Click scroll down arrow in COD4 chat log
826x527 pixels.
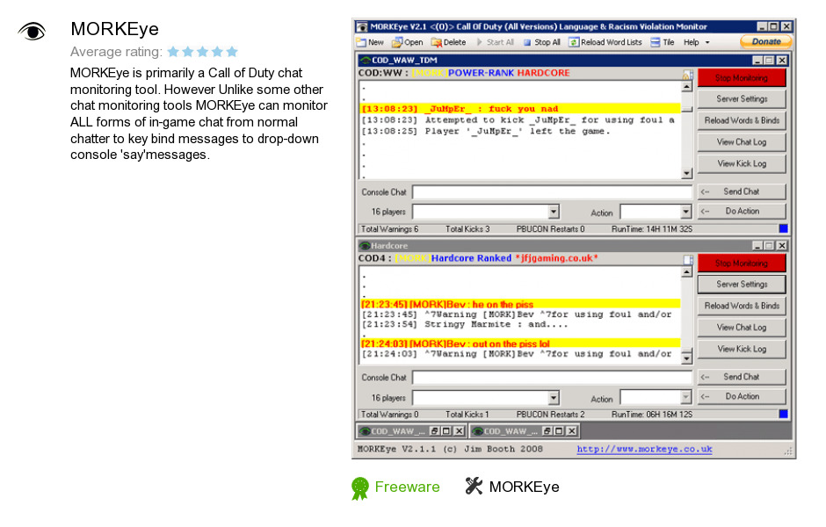tap(686, 358)
